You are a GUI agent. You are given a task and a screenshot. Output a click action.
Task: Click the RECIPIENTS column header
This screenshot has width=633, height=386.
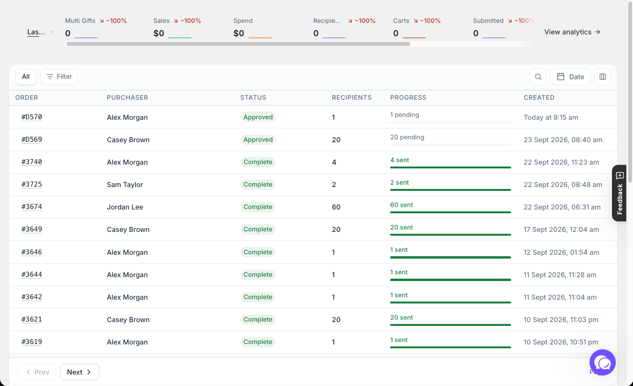click(352, 97)
